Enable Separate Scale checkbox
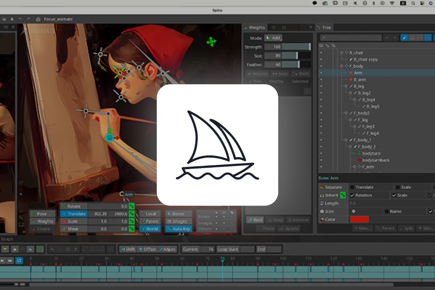This screenshot has height=290, width=435. (x=397, y=187)
